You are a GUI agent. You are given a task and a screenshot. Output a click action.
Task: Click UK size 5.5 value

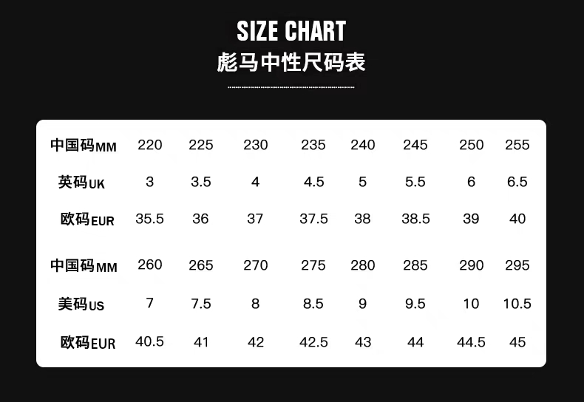click(x=415, y=182)
